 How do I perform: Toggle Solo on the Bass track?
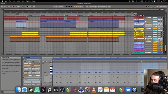[x=159, y=21]
